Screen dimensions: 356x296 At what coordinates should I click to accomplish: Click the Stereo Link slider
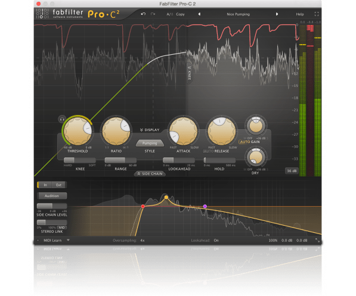[x=52, y=222]
